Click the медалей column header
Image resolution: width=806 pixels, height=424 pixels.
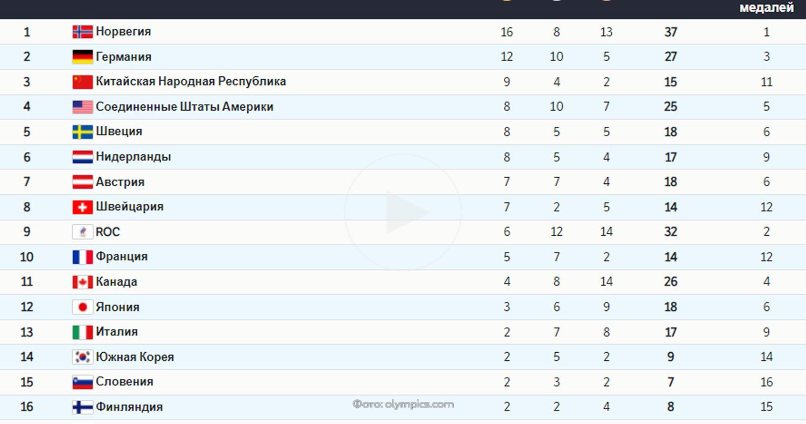[x=766, y=8]
